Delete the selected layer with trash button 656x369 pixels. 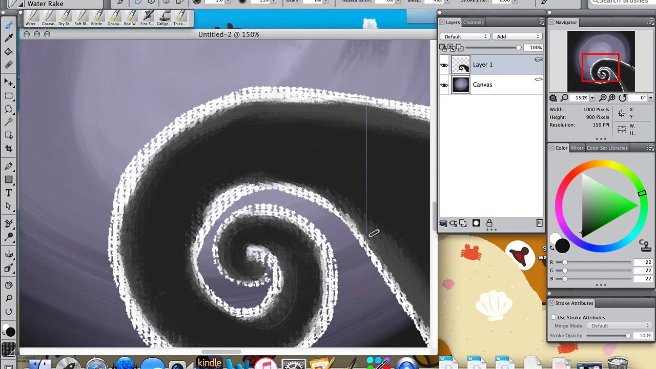[539, 223]
